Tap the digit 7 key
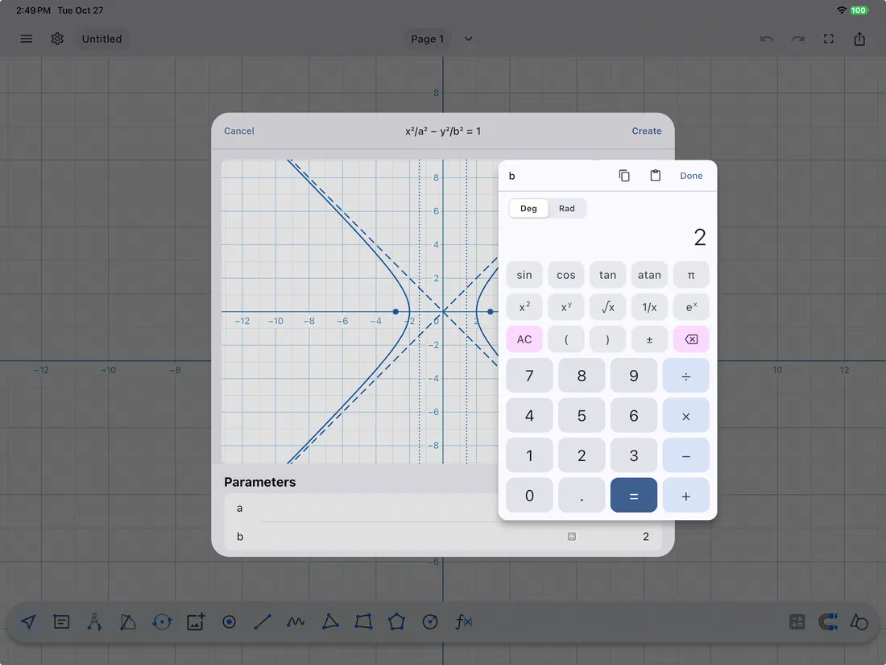Image resolution: width=886 pixels, height=665 pixels. [529, 376]
